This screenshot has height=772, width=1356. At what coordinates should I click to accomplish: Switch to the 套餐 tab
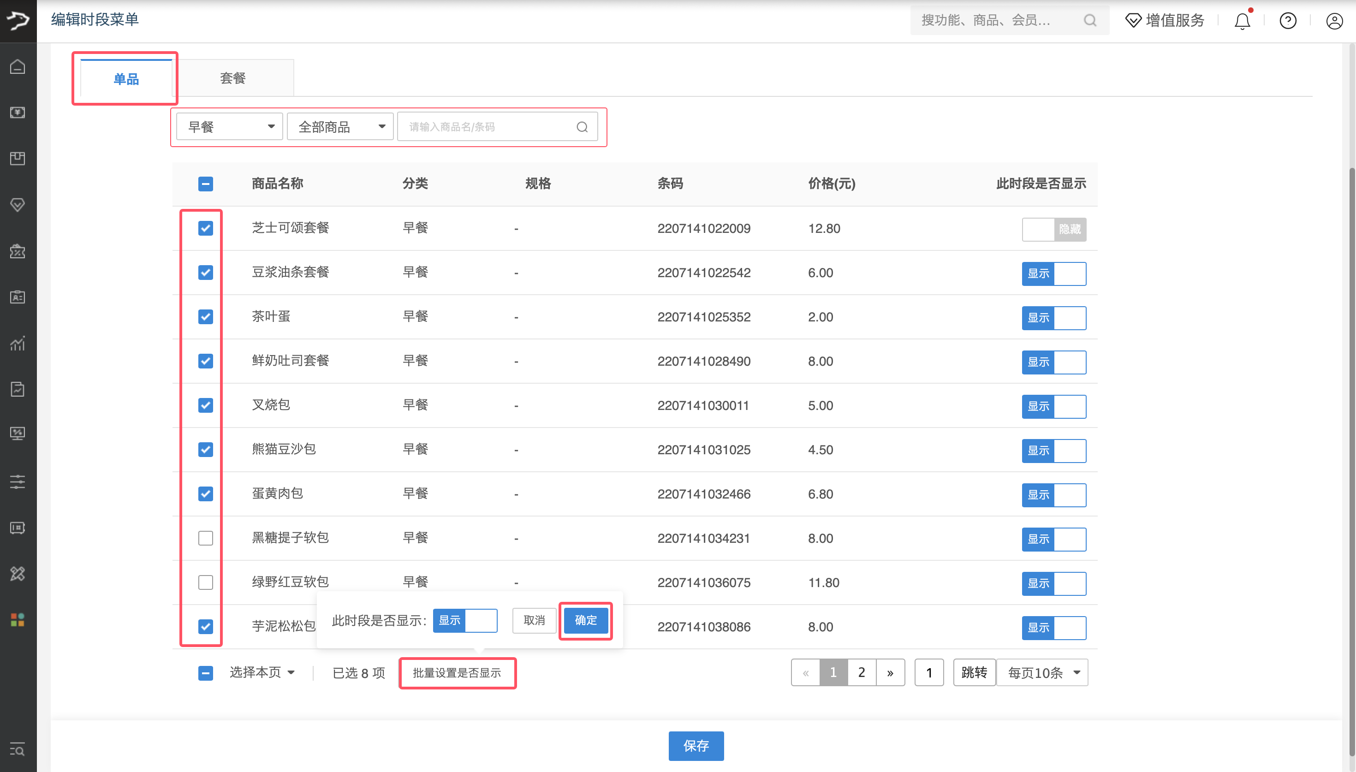coord(233,78)
